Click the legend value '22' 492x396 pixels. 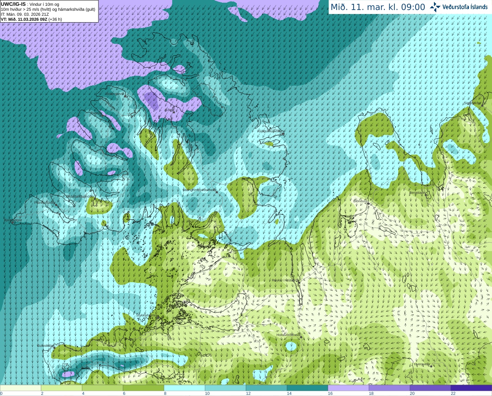pyautogui.click(x=453, y=393)
